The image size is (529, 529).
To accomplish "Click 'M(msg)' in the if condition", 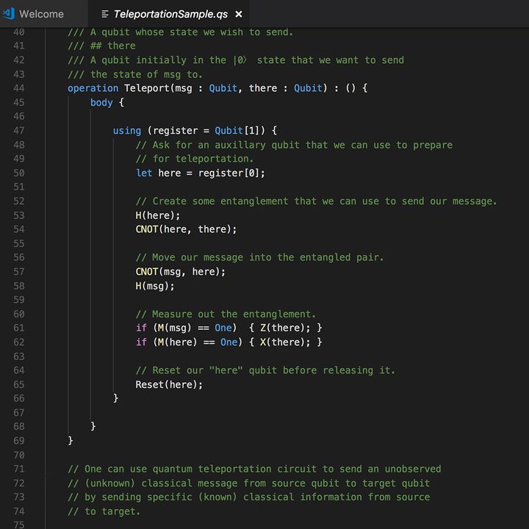I will pos(175,328).
